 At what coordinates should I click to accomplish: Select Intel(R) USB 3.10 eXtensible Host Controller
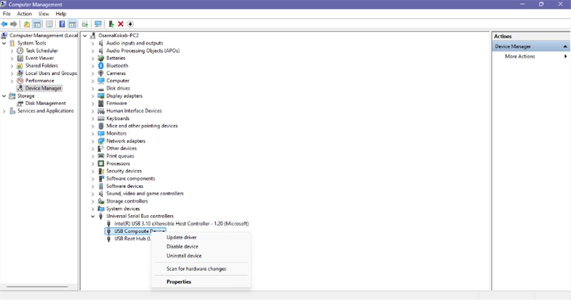click(181, 224)
